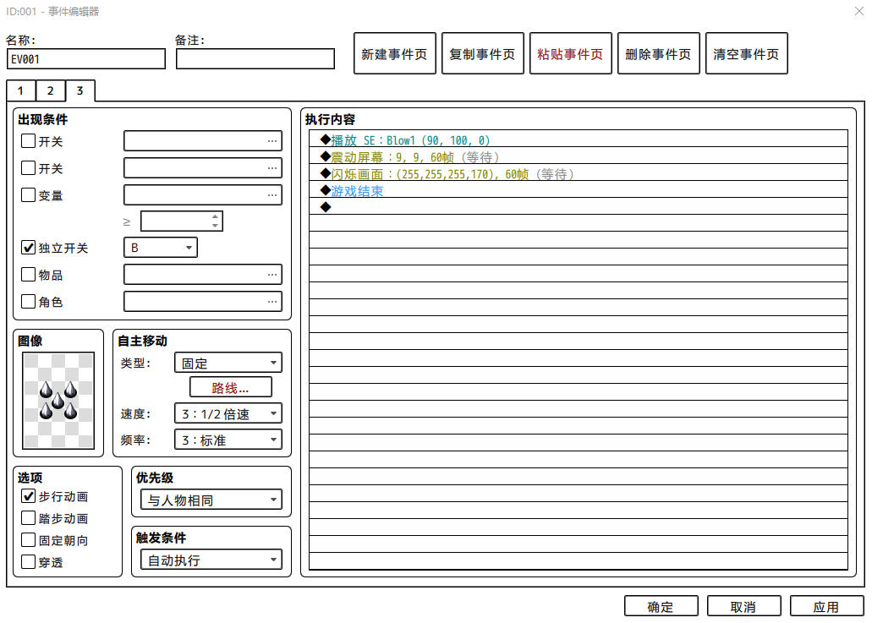Enable the first 开关 condition checkbox

pos(28,140)
